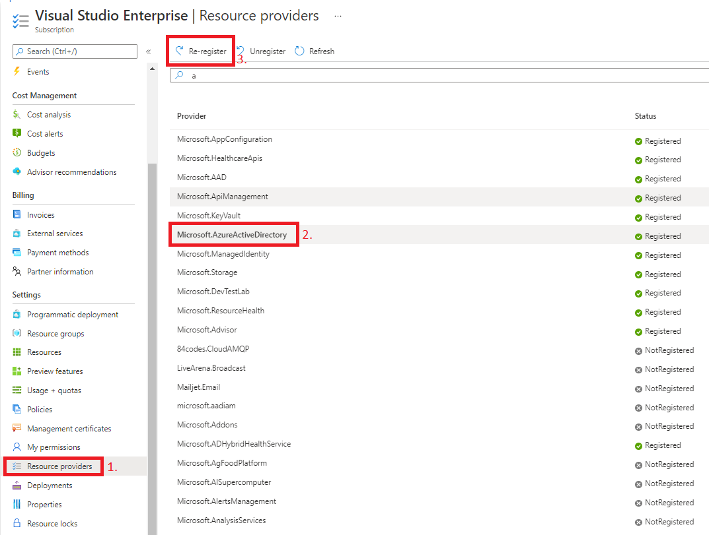Click the Re-register button

202,51
